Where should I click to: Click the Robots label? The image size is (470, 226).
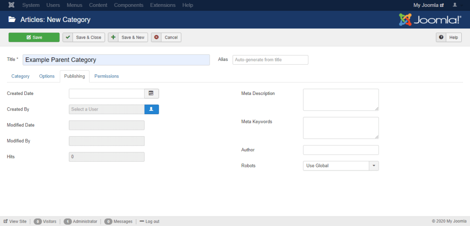click(x=248, y=165)
